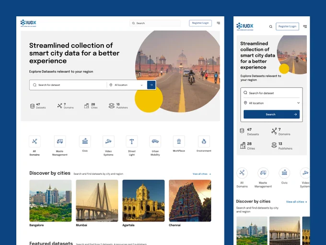Select the Waste Management icon in mobile view

click(x=263, y=173)
